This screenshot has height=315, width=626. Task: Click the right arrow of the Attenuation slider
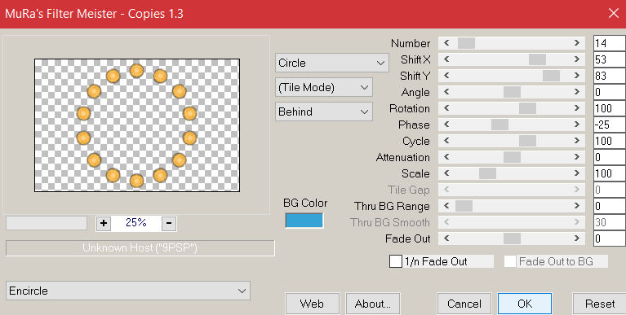coord(577,157)
